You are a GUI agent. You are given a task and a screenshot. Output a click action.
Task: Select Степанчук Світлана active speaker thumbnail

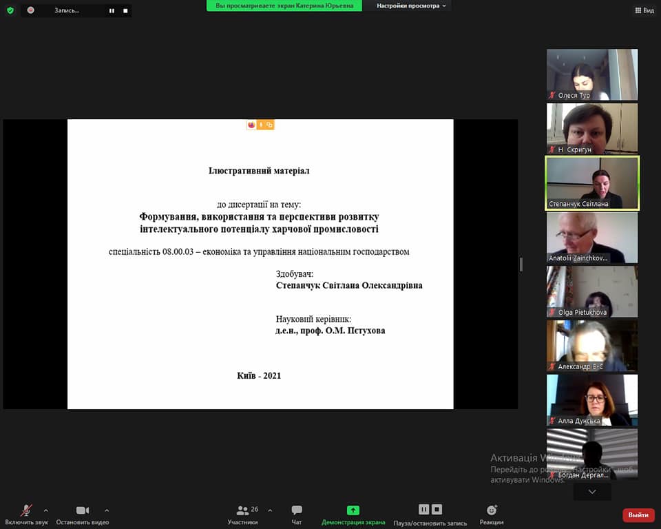[592, 183]
